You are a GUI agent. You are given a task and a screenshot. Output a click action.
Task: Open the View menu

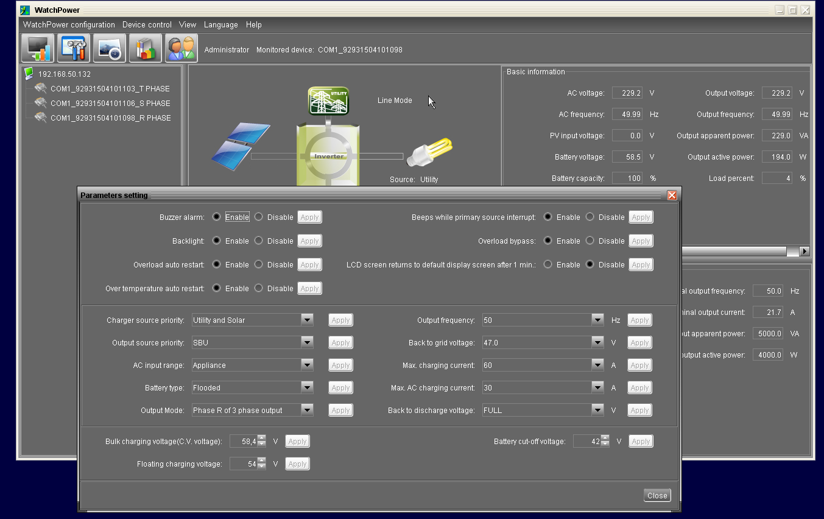(x=188, y=25)
